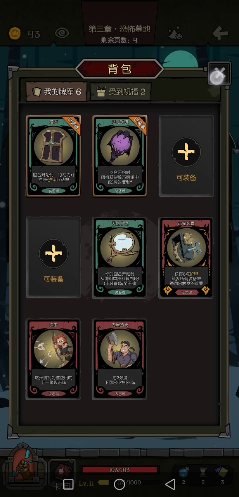Toggle the eye view icon
239x497 pixels.
[62, 33]
